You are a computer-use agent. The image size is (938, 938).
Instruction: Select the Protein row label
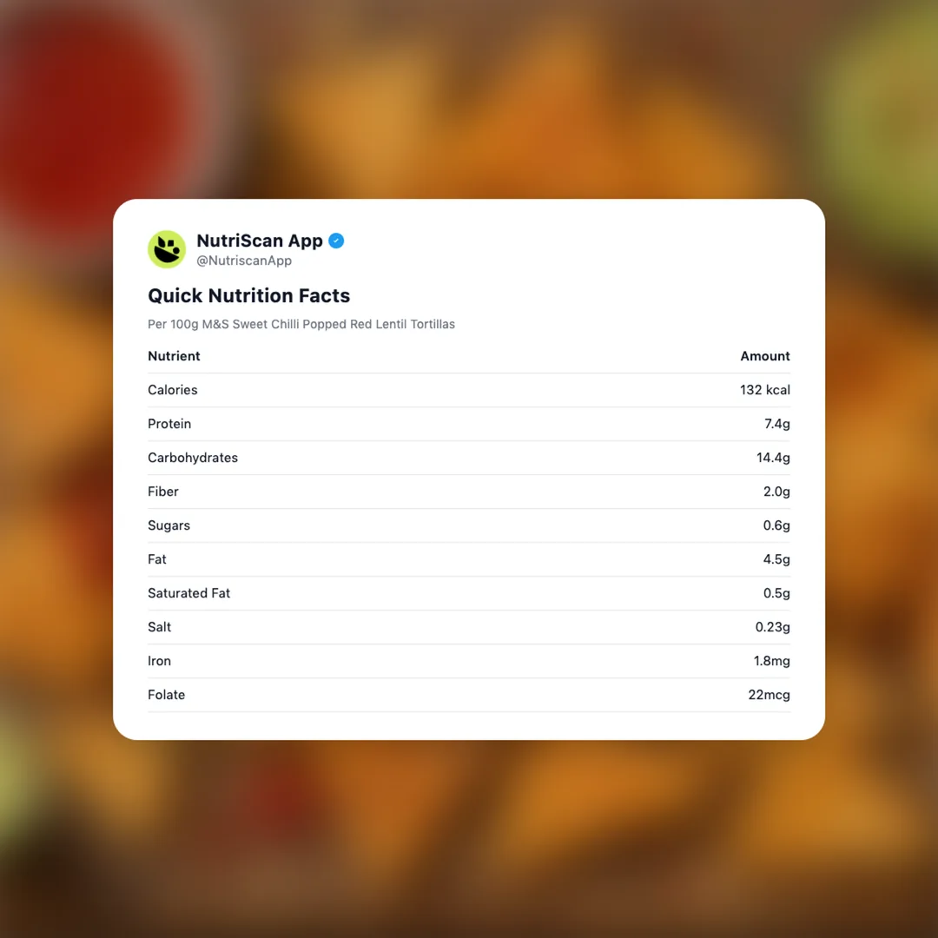click(169, 424)
